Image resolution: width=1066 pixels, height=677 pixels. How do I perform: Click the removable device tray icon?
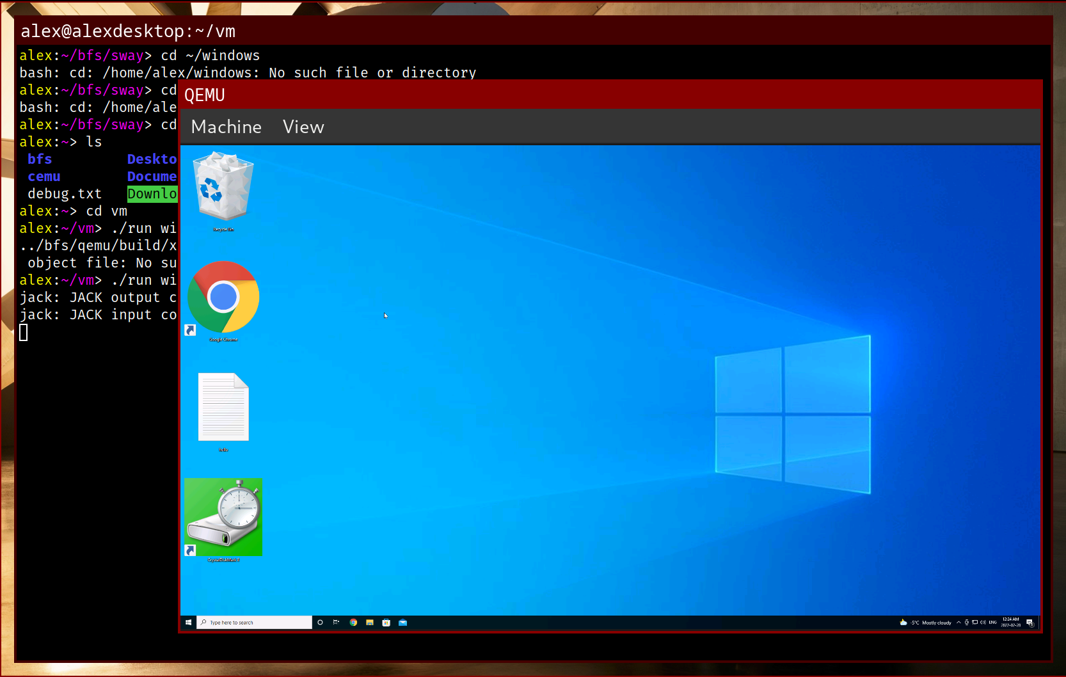click(x=967, y=622)
